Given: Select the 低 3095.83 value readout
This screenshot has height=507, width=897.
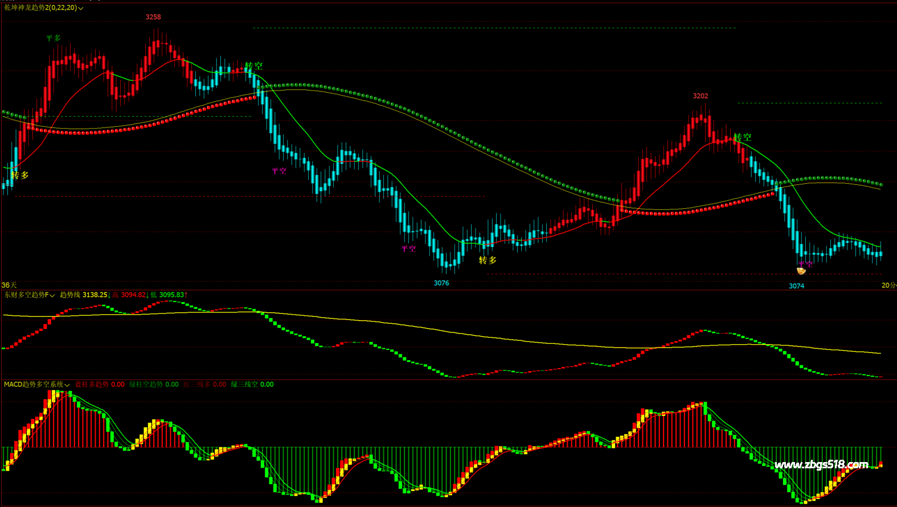Looking at the screenshot, I should click(x=169, y=295).
